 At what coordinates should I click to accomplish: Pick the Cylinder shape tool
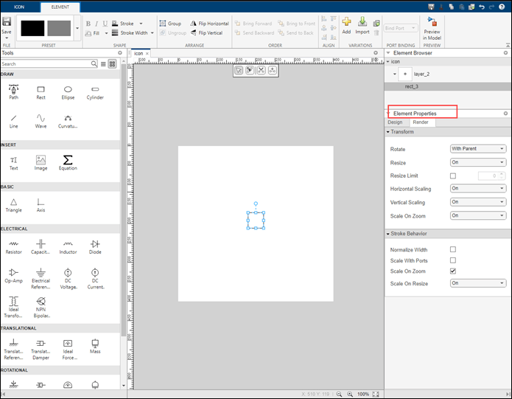(95, 93)
